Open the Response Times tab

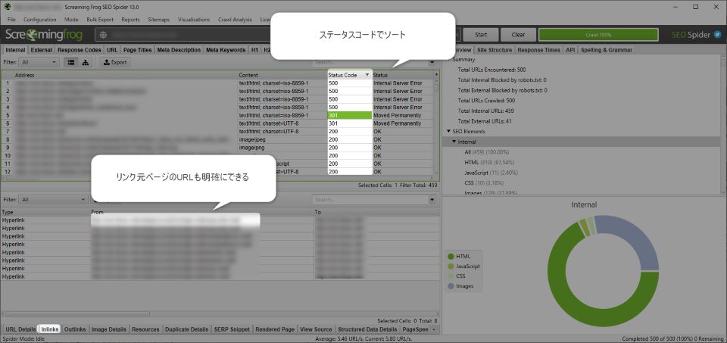pos(538,50)
